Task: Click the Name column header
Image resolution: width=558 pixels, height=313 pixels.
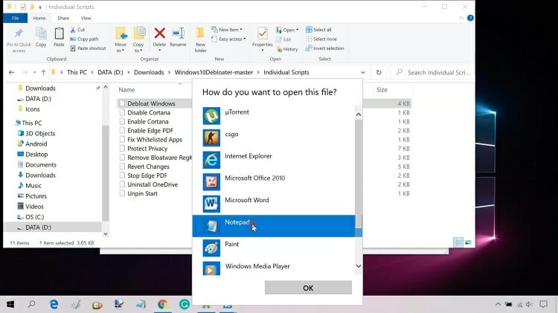Action: pyautogui.click(x=126, y=90)
